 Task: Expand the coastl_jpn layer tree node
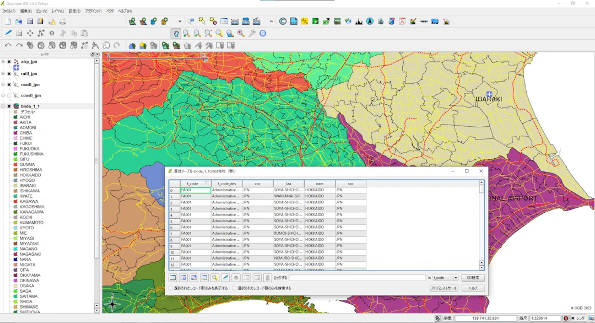tap(3, 96)
